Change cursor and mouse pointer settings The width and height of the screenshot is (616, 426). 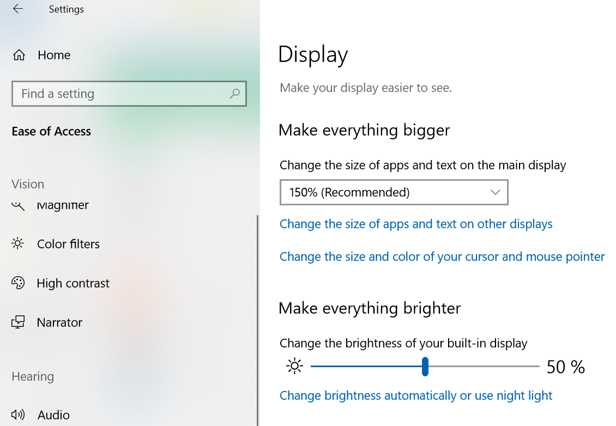(442, 256)
